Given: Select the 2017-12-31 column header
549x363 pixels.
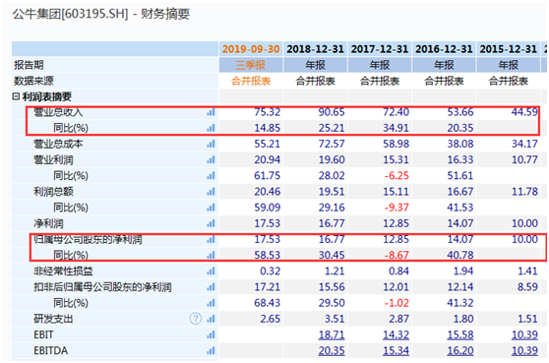Looking at the screenshot, I should click(380, 49).
